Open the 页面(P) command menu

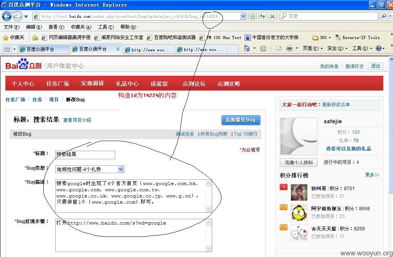(313, 48)
